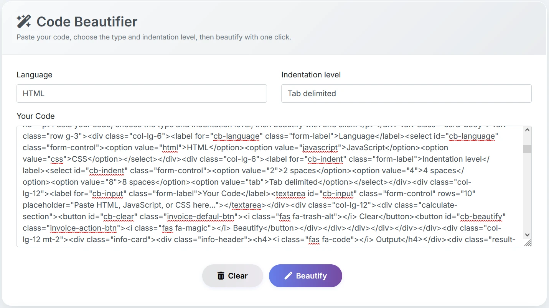Click the Indentation level label

pos(311,75)
